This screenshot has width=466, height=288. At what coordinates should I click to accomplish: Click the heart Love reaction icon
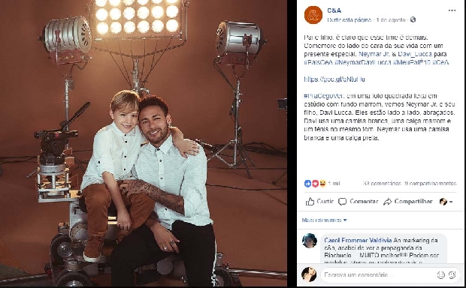pos(315,184)
